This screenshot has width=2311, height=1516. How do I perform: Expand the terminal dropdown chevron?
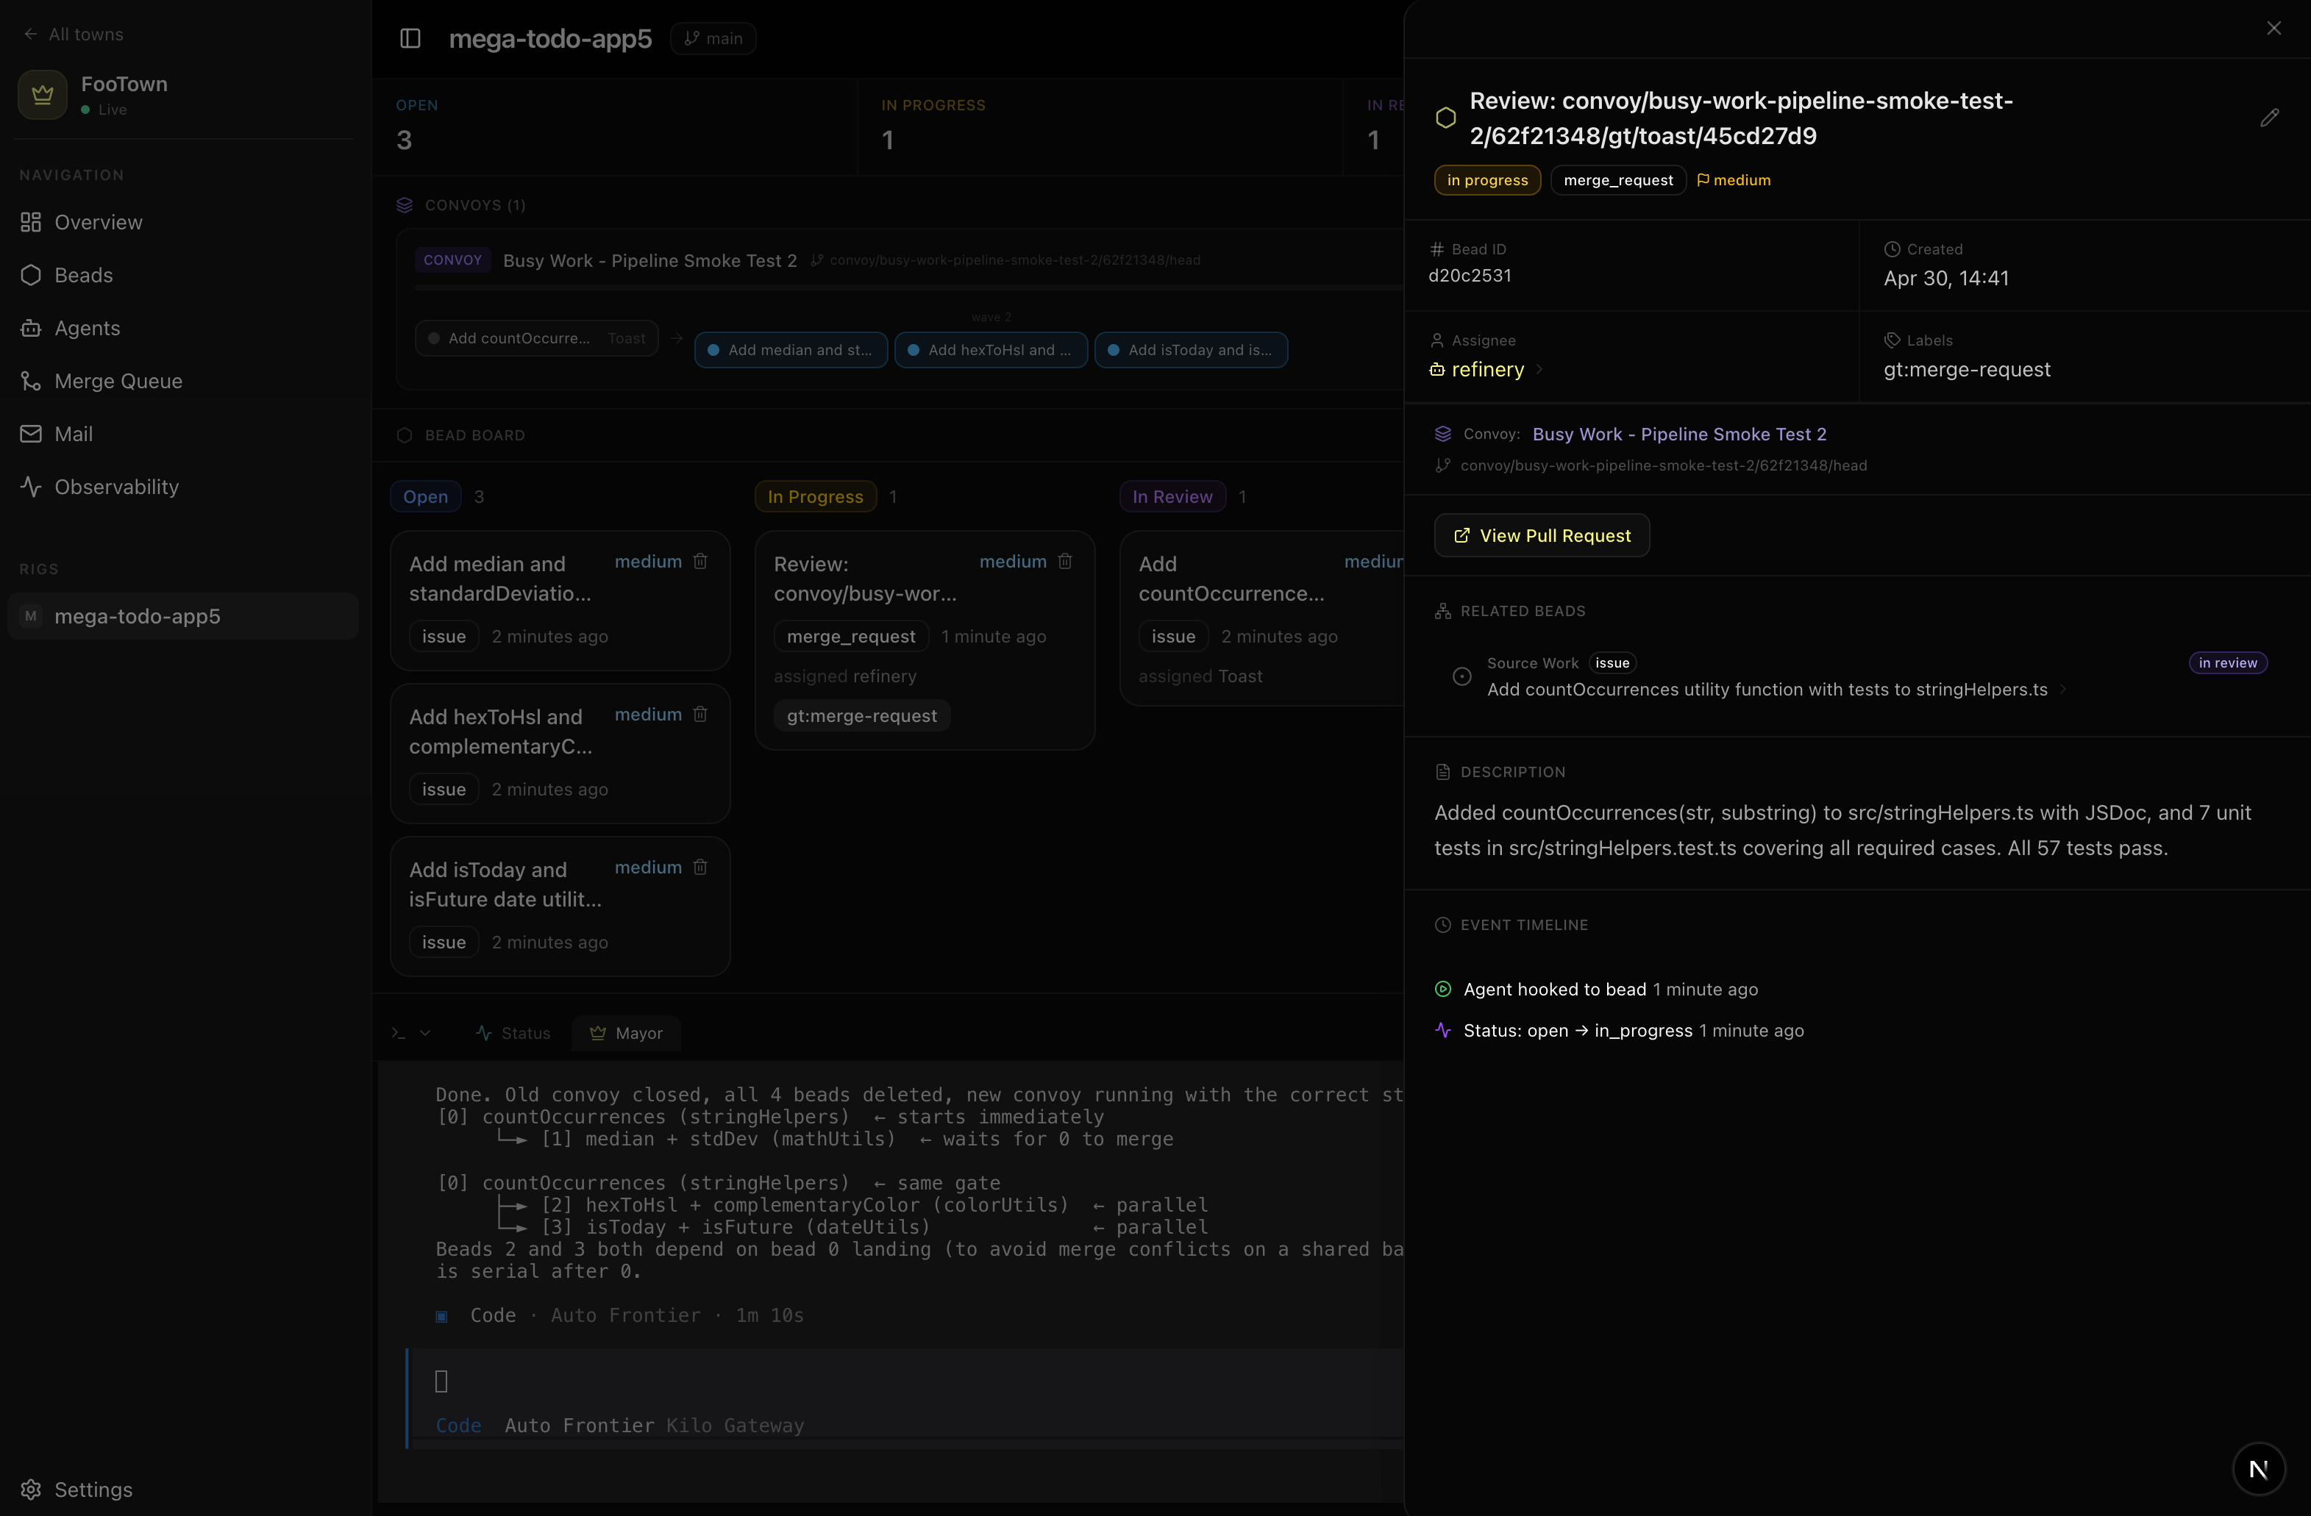424,1034
